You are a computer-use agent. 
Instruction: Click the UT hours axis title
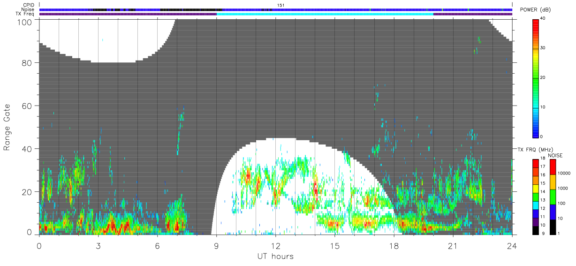pyautogui.click(x=275, y=256)
